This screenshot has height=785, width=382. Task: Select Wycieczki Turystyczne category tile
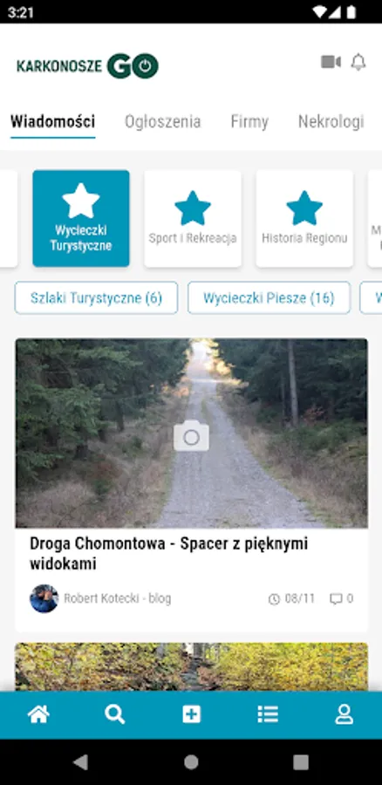81,218
